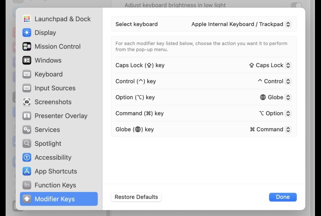
Task: Click the App Shortcuts icon
Action: coord(27,171)
